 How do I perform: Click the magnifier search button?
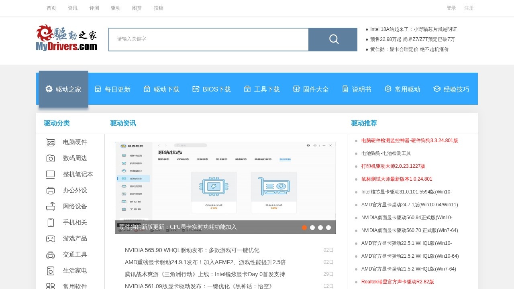333,39
